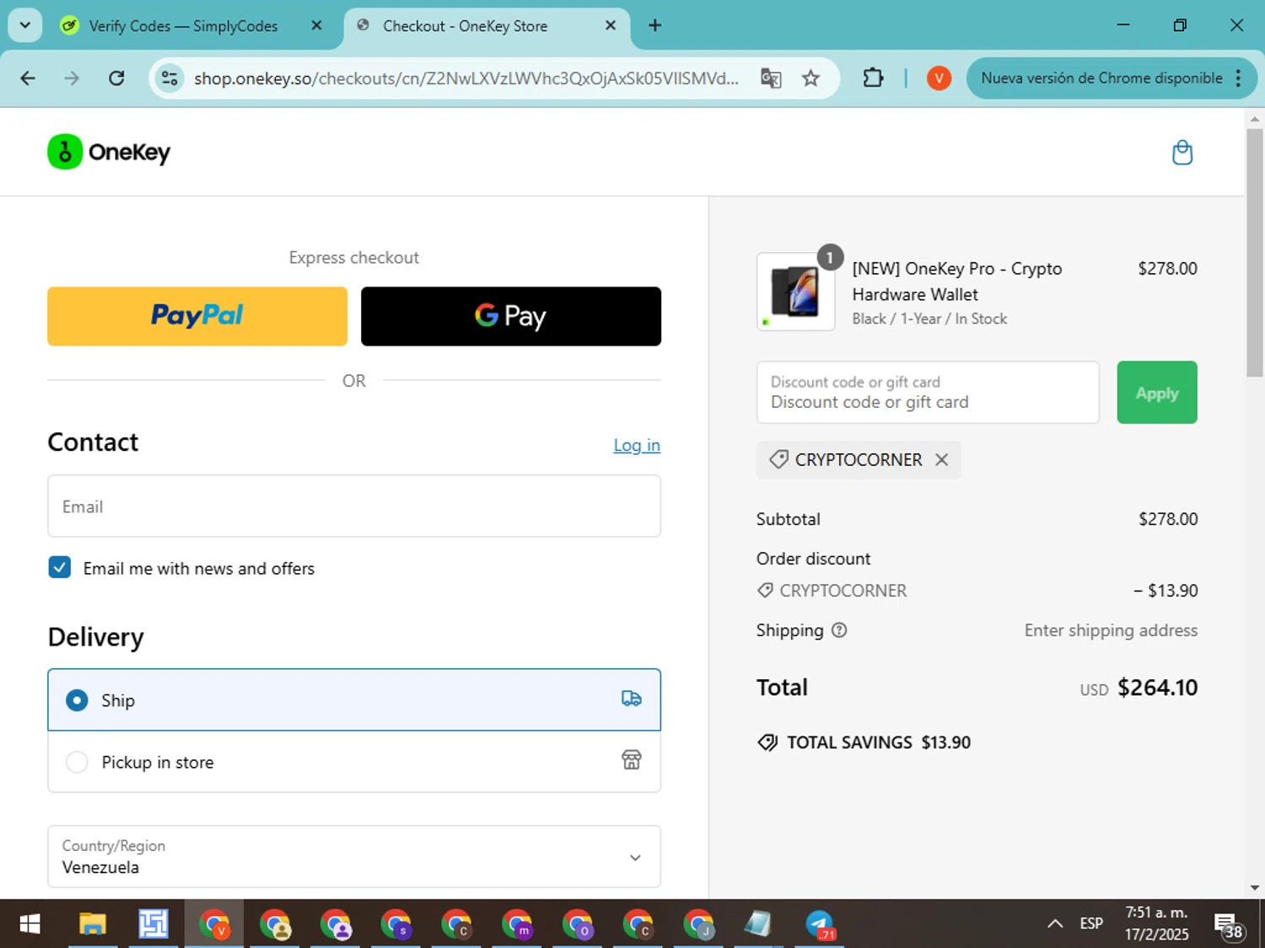Screen dimensions: 1265x948
Task: Click the ESP language indicator
Action: pos(1091,924)
